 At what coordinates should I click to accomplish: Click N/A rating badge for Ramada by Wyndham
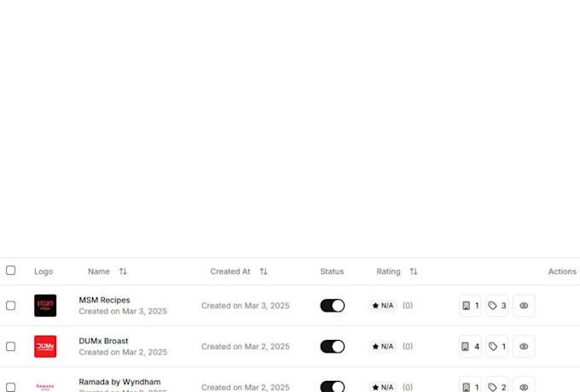[x=383, y=387]
